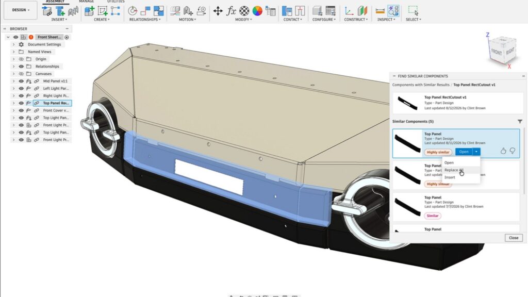Choose Insert from the dropdown menu
The image size is (528, 297).
tap(460, 177)
